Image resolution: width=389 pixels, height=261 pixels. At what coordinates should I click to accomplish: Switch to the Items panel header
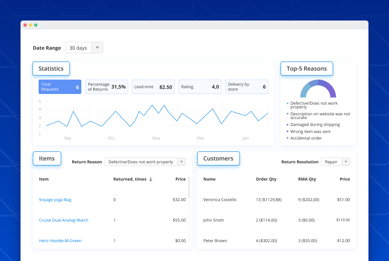(x=46, y=158)
